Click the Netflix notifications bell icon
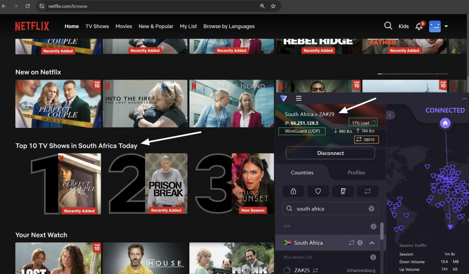Image resolution: width=469 pixels, height=274 pixels. pos(419,26)
